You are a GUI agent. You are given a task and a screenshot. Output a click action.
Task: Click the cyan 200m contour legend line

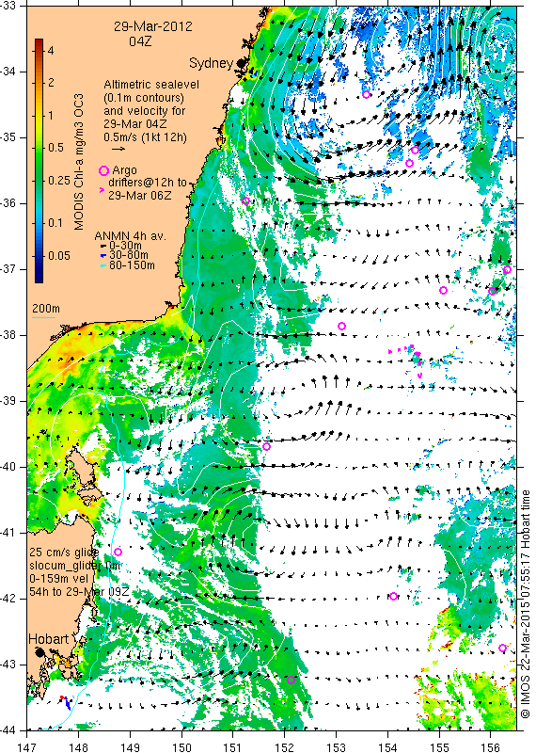point(43,317)
